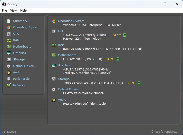Screen dimensions: 183x135
Task: Click Optical Drives heading link in main panel
Action: 68,89
